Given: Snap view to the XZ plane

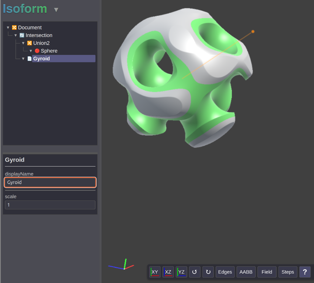Looking at the screenshot, I should tap(168, 272).
